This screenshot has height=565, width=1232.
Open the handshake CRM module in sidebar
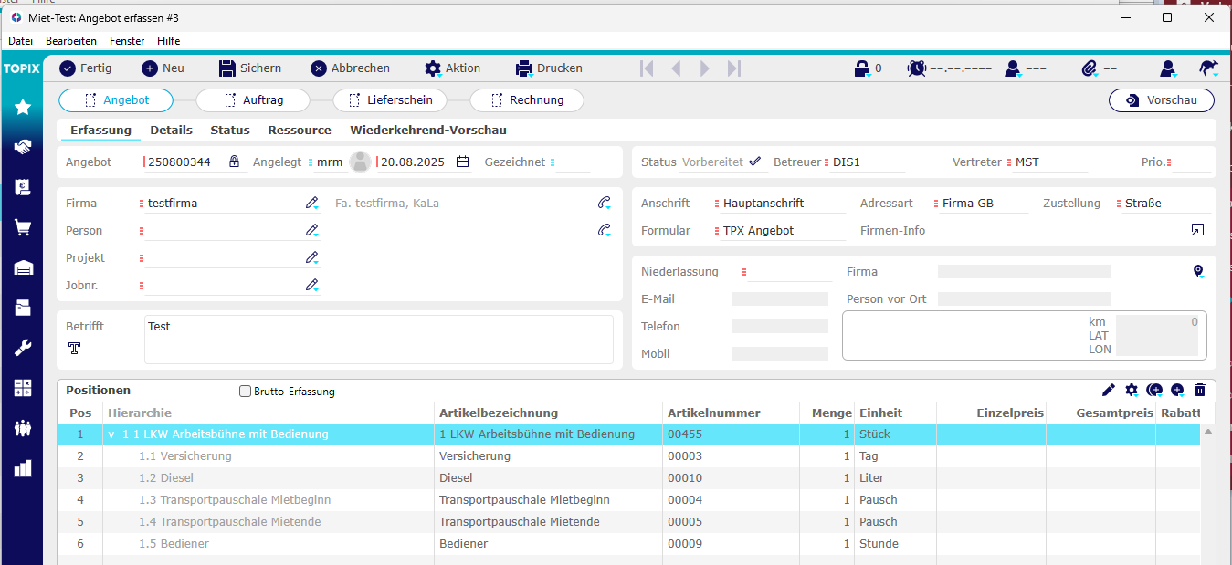23,147
